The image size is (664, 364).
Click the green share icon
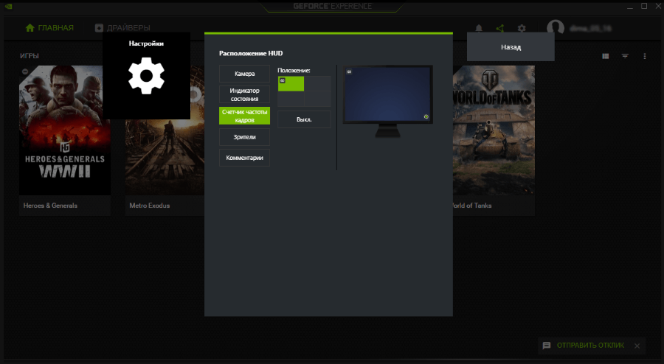click(499, 28)
